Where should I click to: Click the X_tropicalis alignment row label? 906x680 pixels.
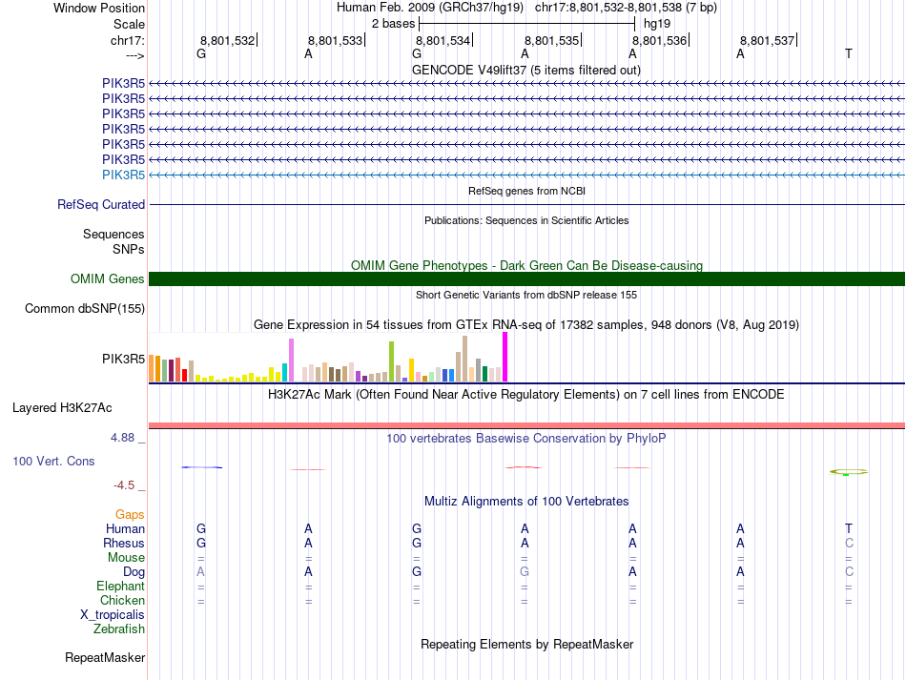click(x=113, y=615)
